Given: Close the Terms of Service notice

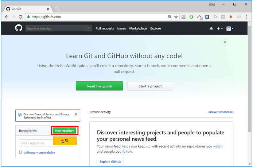Looking at the screenshot, I should click(76, 114).
